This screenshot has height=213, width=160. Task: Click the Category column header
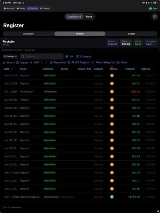tap(48, 69)
